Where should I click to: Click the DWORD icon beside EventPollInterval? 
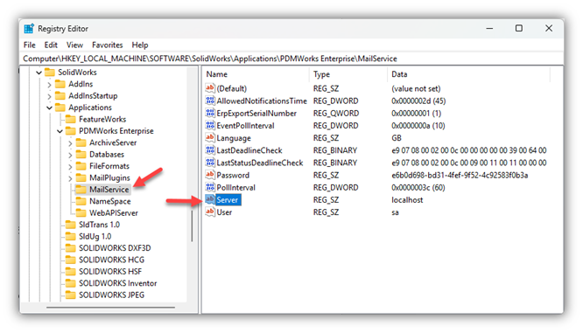tap(210, 126)
